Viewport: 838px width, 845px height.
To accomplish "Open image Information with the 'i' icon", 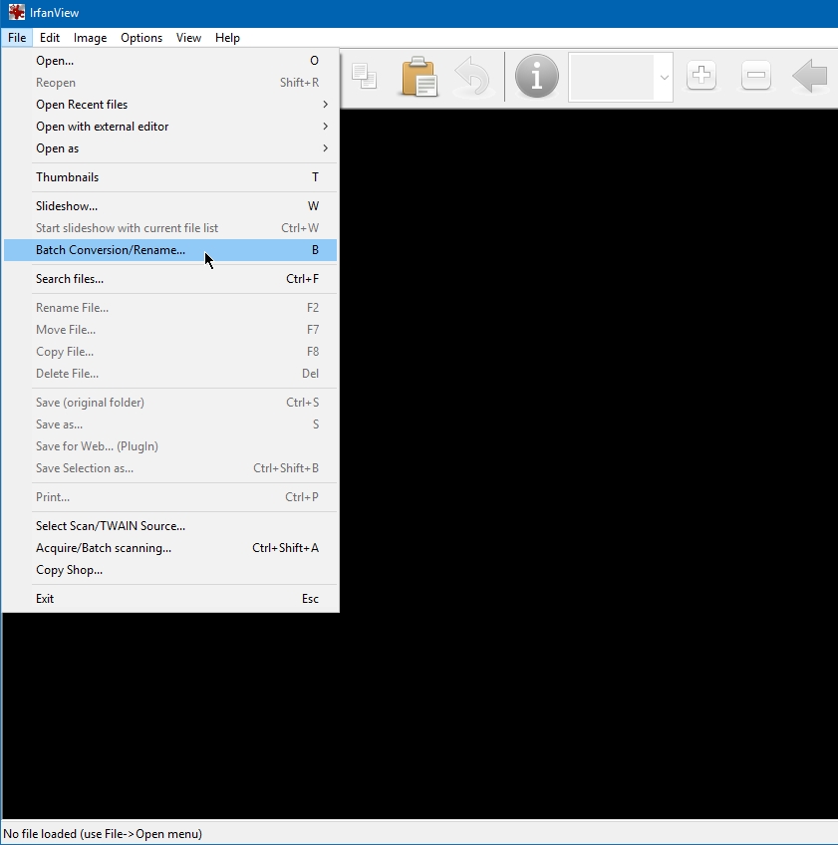I will tap(536, 77).
